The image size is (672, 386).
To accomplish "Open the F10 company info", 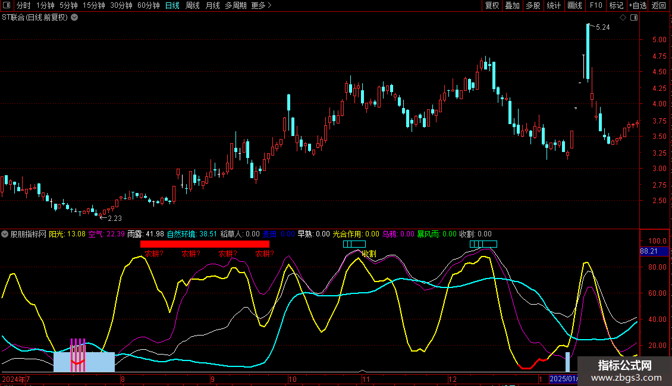I will click(x=596, y=5).
